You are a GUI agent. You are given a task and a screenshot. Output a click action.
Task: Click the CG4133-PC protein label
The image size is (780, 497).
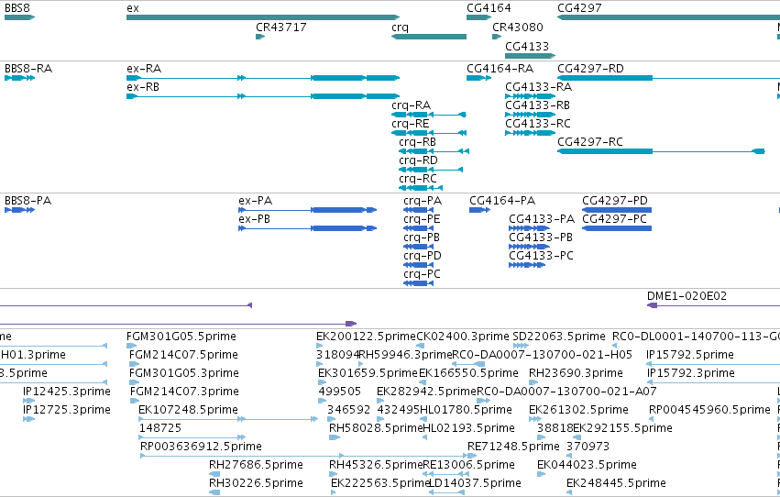pyautogui.click(x=541, y=256)
